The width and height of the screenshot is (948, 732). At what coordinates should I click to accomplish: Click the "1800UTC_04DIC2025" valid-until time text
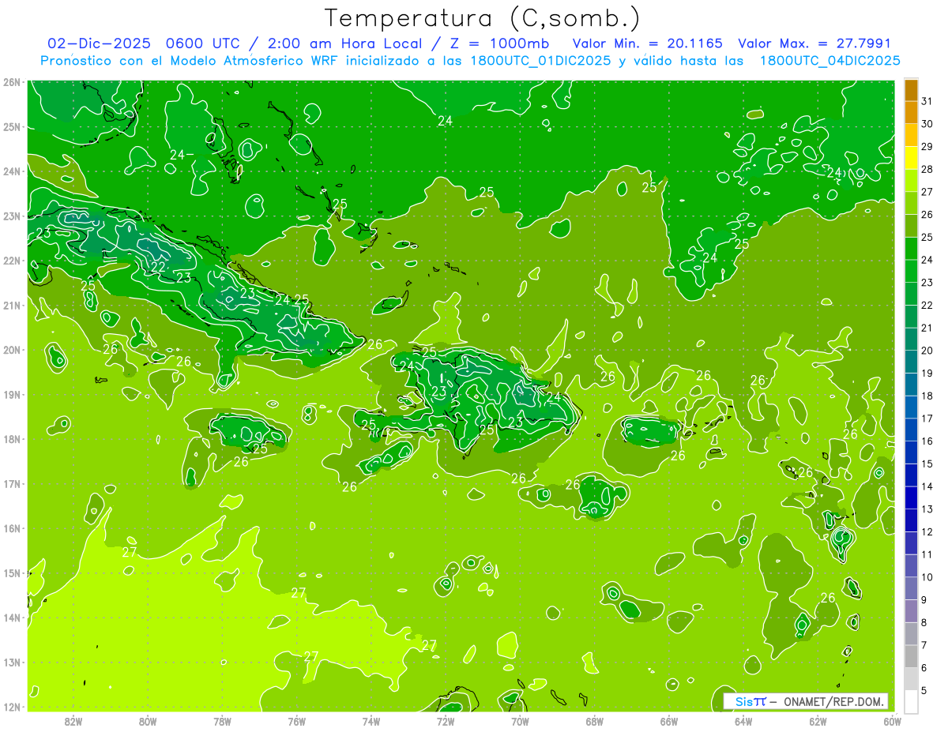(830, 61)
